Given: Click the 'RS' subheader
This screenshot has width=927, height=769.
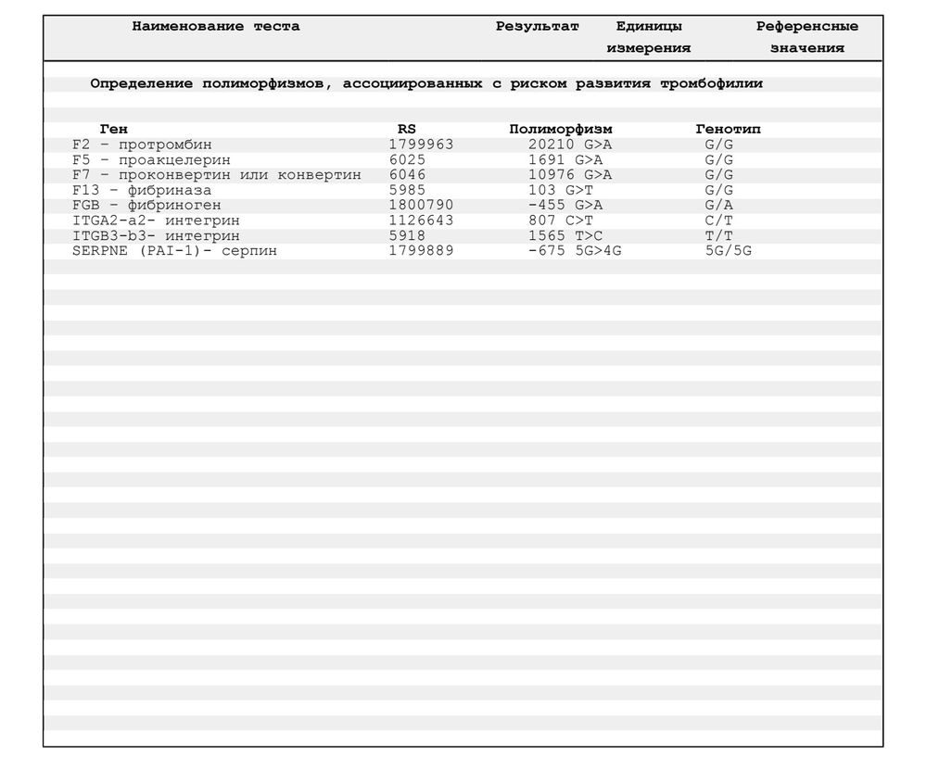Looking at the screenshot, I should (x=406, y=130).
